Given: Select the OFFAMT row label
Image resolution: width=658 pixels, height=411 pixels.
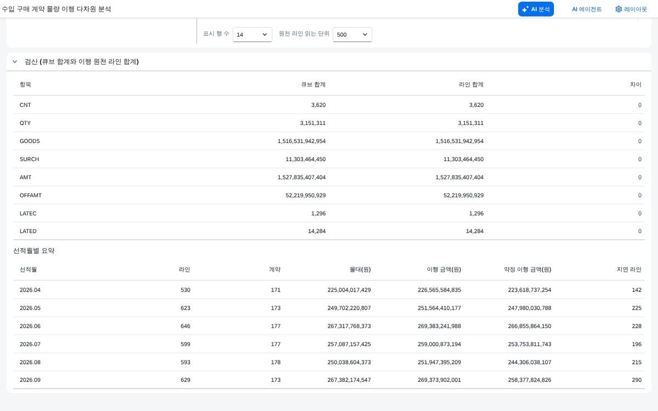Looking at the screenshot, I should coord(31,195).
